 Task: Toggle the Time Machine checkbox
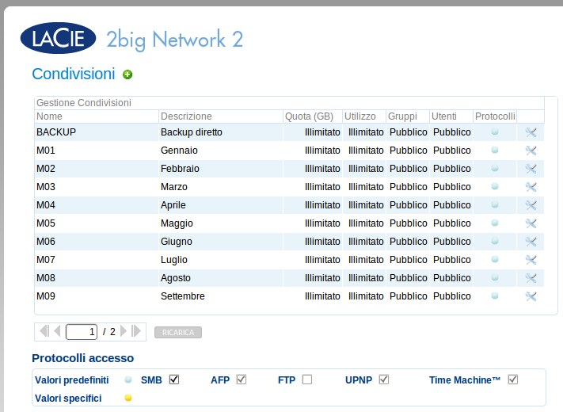pos(513,380)
